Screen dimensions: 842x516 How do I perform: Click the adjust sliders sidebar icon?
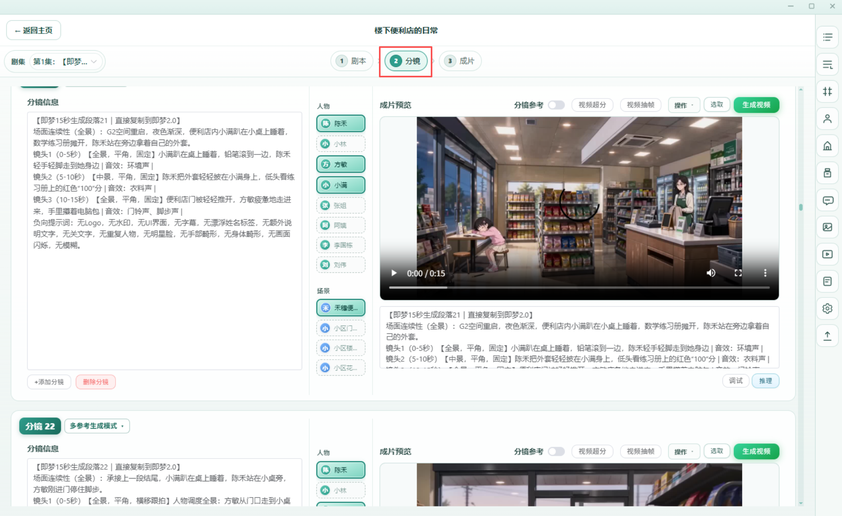coord(828,92)
